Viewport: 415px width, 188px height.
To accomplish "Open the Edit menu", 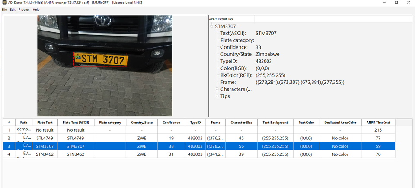I will [x=13, y=9].
